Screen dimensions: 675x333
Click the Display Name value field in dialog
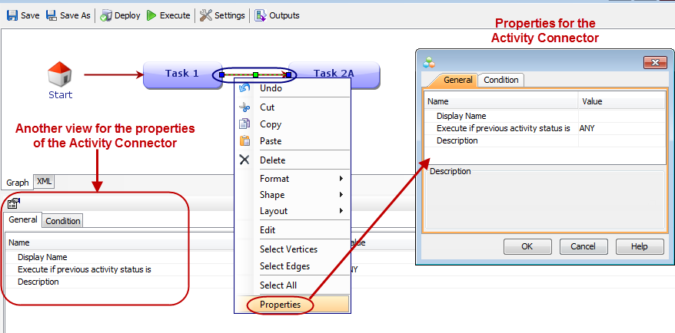click(x=620, y=116)
